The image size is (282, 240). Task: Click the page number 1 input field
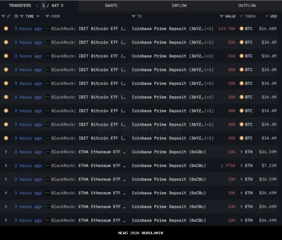click(44, 5)
